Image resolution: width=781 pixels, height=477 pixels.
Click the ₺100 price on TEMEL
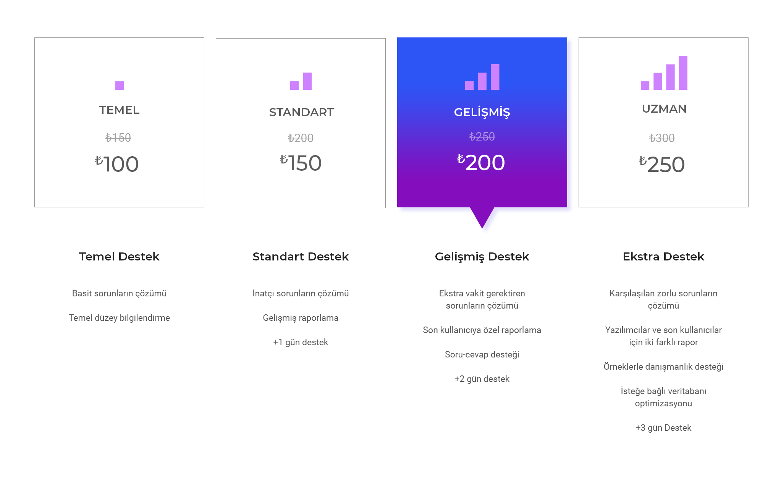117,164
